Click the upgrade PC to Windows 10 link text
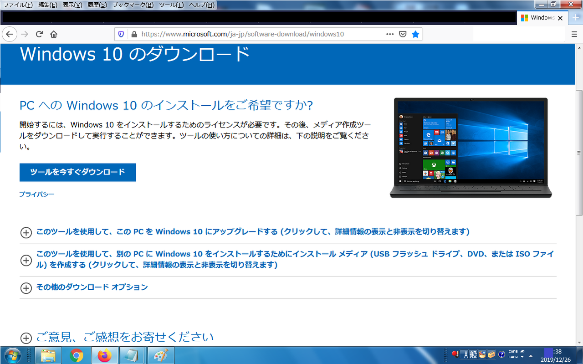583x364 pixels. pyautogui.click(x=253, y=232)
